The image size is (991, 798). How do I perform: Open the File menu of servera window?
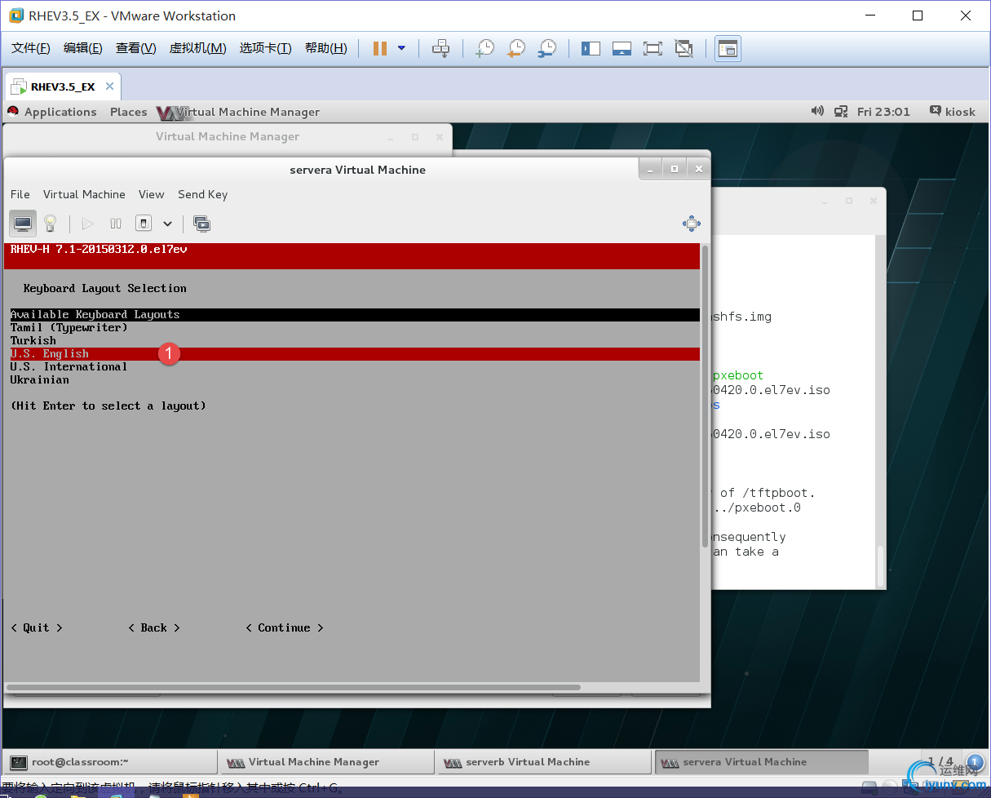click(20, 194)
